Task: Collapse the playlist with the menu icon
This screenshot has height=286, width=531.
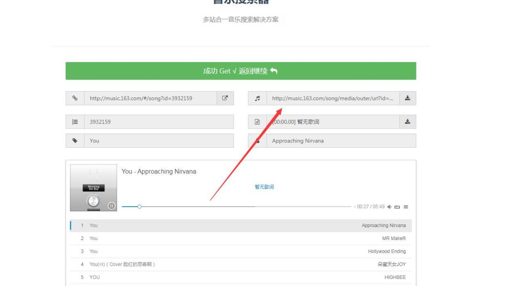Action: 406,207
